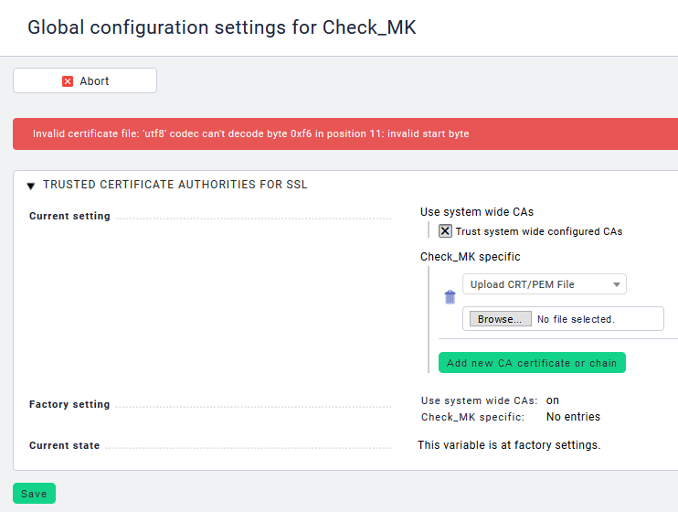Toggle the Trust system wide configured CAs checkbox

445,231
